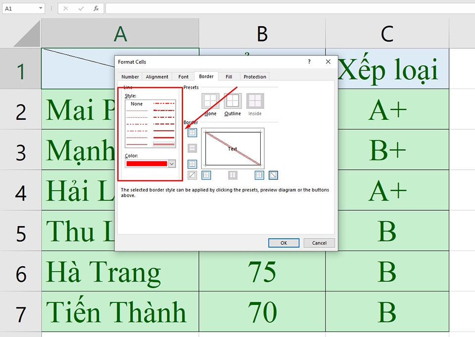Viewport: 475px width, 337px height.
Task: Switch to the Font tab
Action: 183,77
